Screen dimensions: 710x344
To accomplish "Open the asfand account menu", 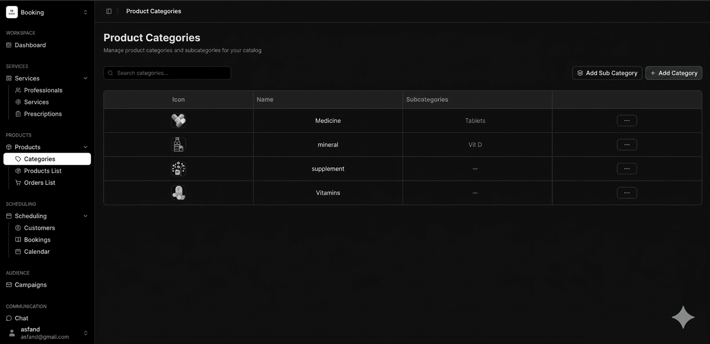I will point(86,333).
